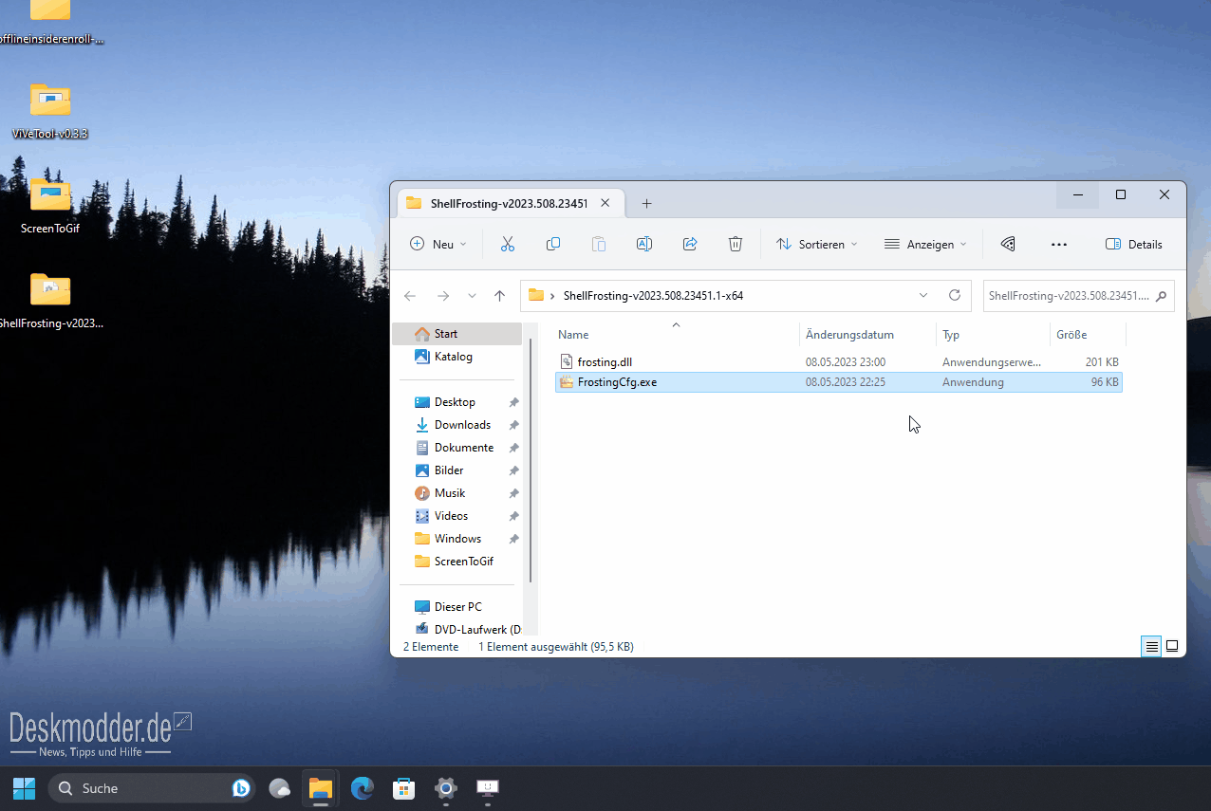The height and width of the screenshot is (811, 1211).
Task: Expand the Sortieren dropdown
Action: (816, 245)
